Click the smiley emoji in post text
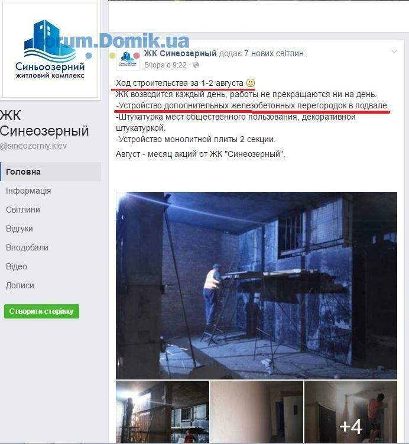The height and width of the screenshot is (444, 409). (x=251, y=83)
